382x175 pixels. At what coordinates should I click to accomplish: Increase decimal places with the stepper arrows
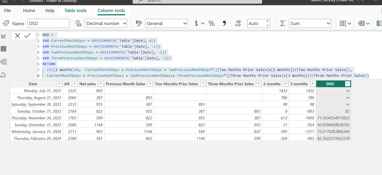coord(268,21)
